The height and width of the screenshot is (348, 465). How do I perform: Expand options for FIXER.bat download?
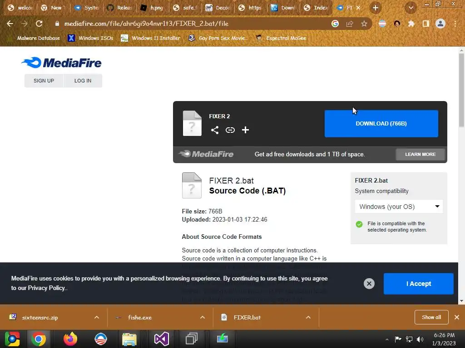click(x=308, y=318)
